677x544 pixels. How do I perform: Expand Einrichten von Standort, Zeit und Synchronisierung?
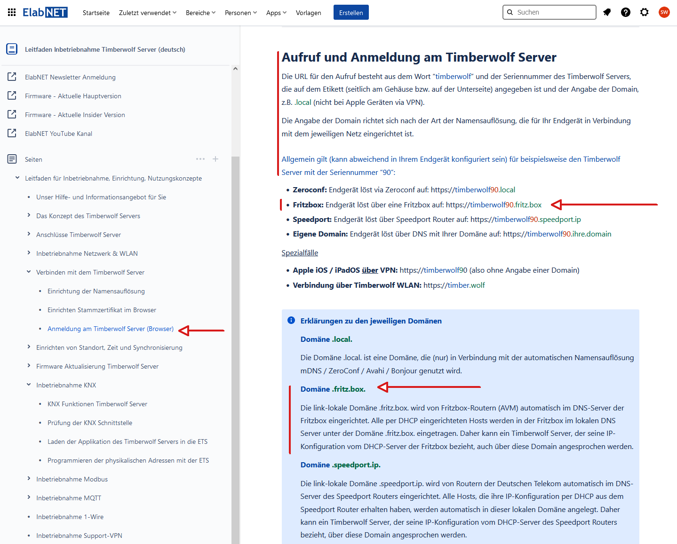29,347
